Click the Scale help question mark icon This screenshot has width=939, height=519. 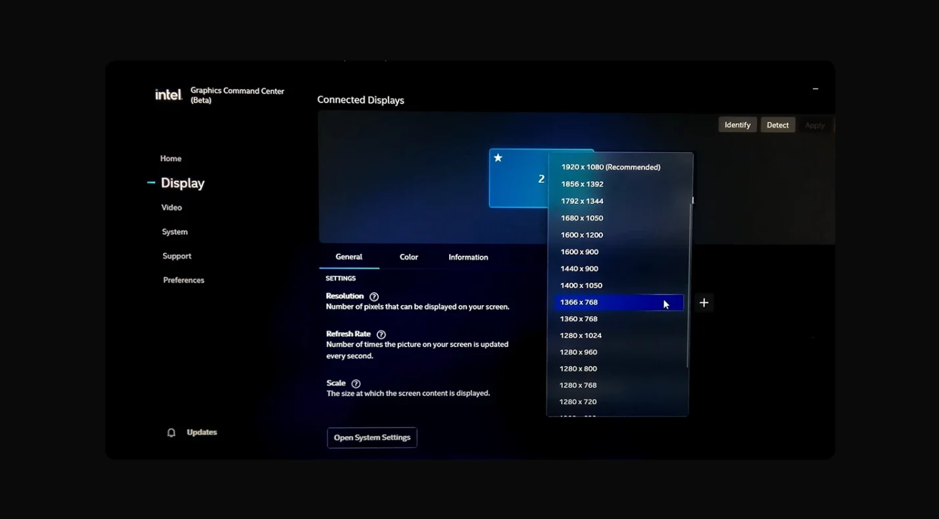pos(356,383)
